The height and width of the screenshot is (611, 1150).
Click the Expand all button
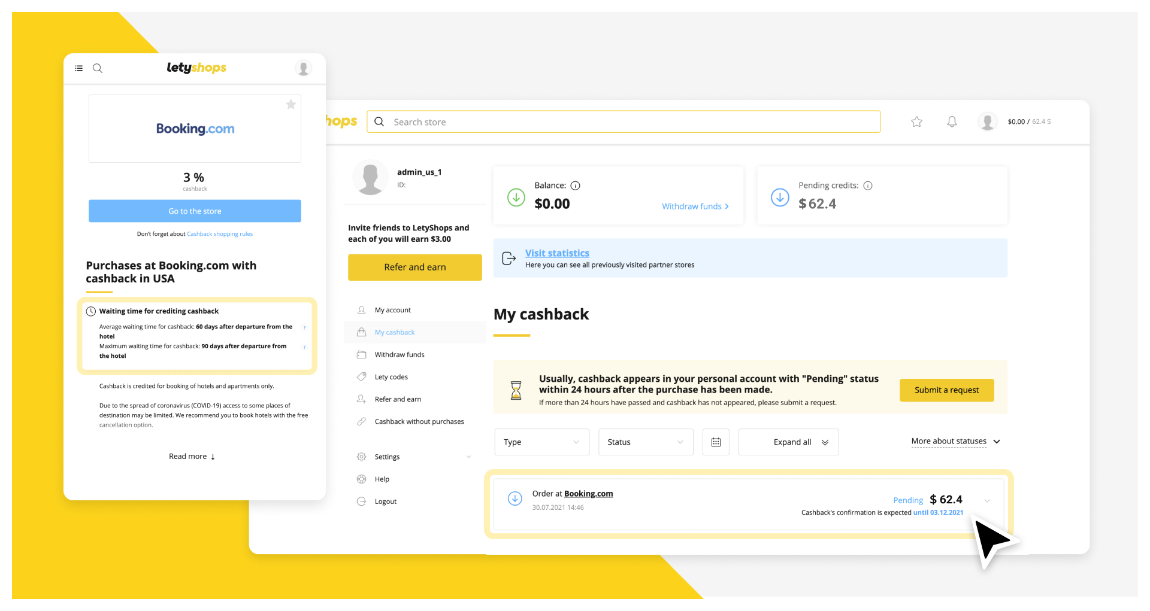point(788,442)
